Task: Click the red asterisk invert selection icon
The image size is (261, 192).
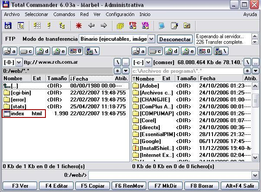Action: tap(79, 26)
